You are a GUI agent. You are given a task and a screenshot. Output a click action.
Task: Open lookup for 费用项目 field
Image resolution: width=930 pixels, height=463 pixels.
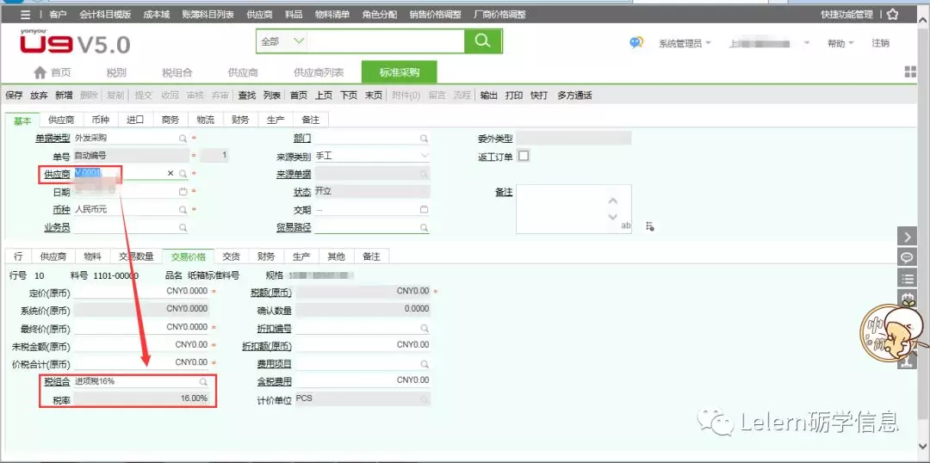[x=424, y=363]
